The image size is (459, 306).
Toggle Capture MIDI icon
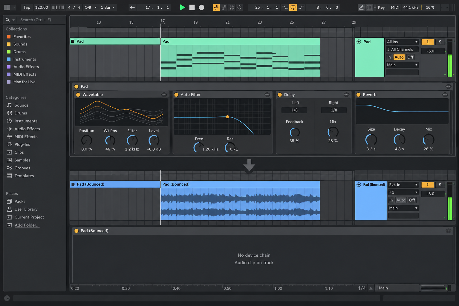232,7
